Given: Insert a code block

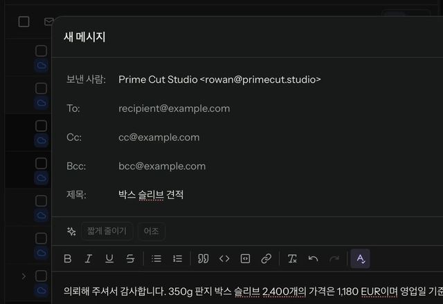Looking at the screenshot, I should (245, 258).
